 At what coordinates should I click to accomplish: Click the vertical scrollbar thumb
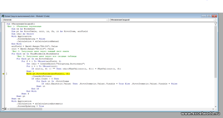[x=216, y=52]
